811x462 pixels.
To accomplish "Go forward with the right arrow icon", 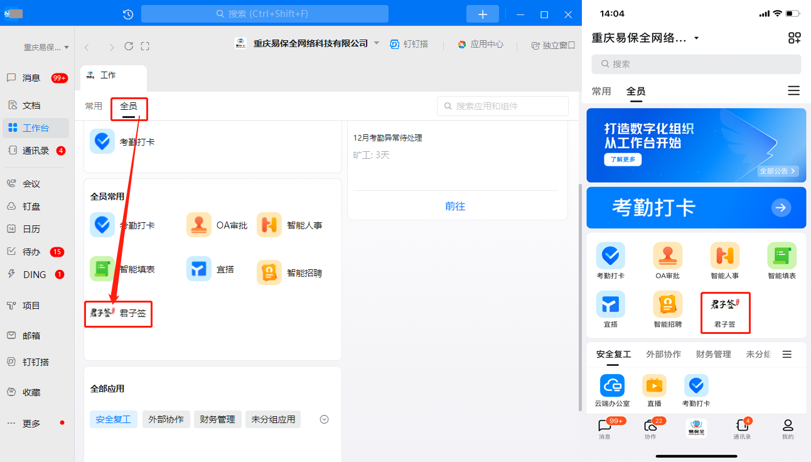I will point(111,46).
